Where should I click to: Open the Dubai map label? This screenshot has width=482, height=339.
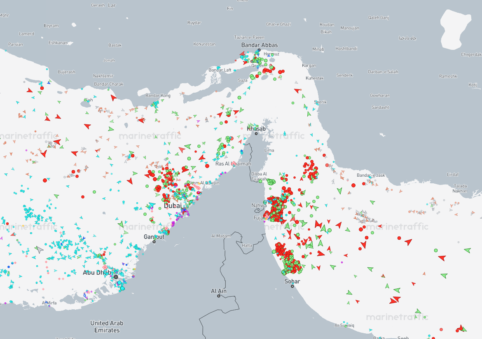173,206
